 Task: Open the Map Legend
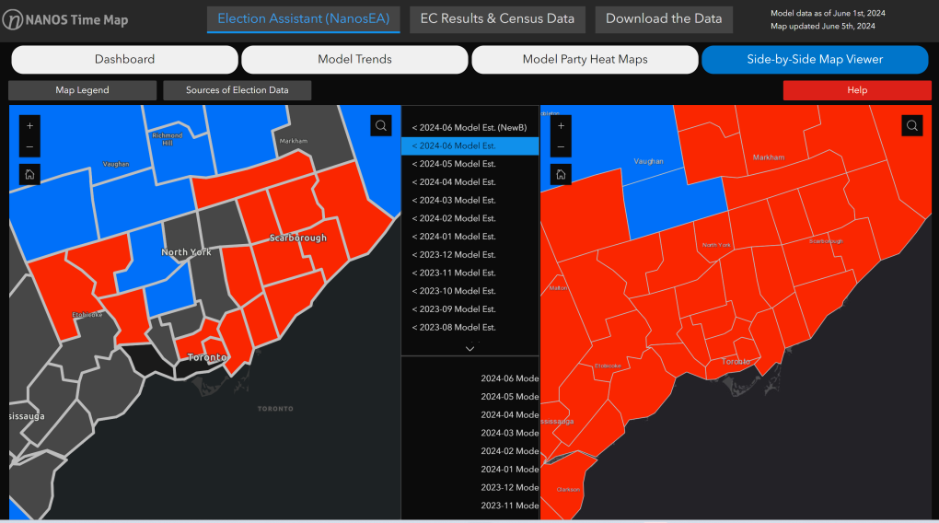[x=83, y=90]
